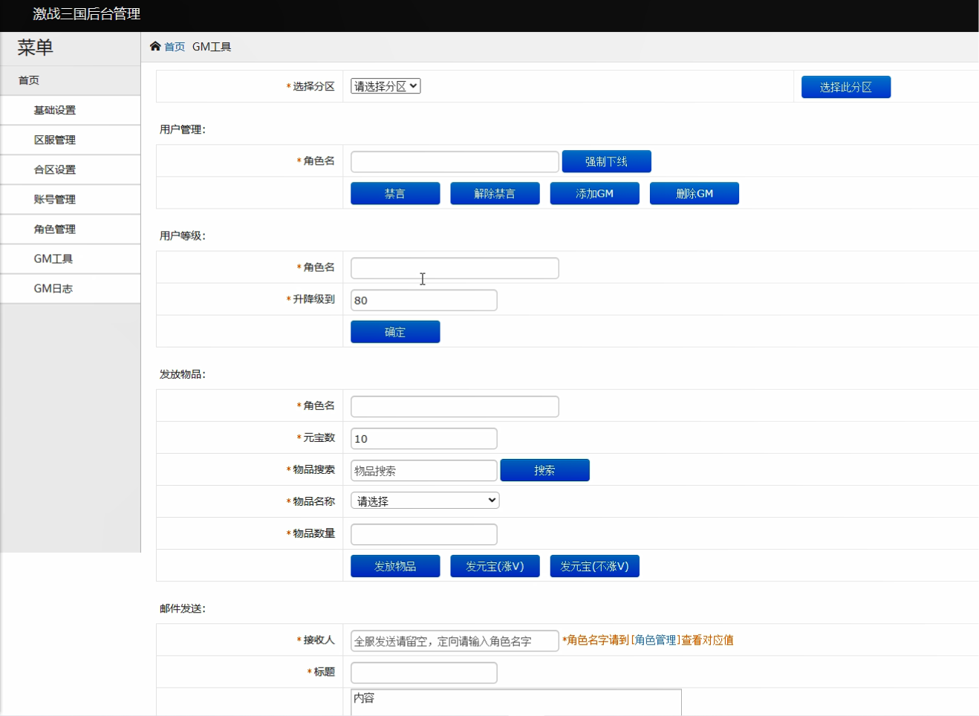Viewport: 979px width, 716px height.
Task: Click the 发放物品 button
Action: (x=395, y=566)
